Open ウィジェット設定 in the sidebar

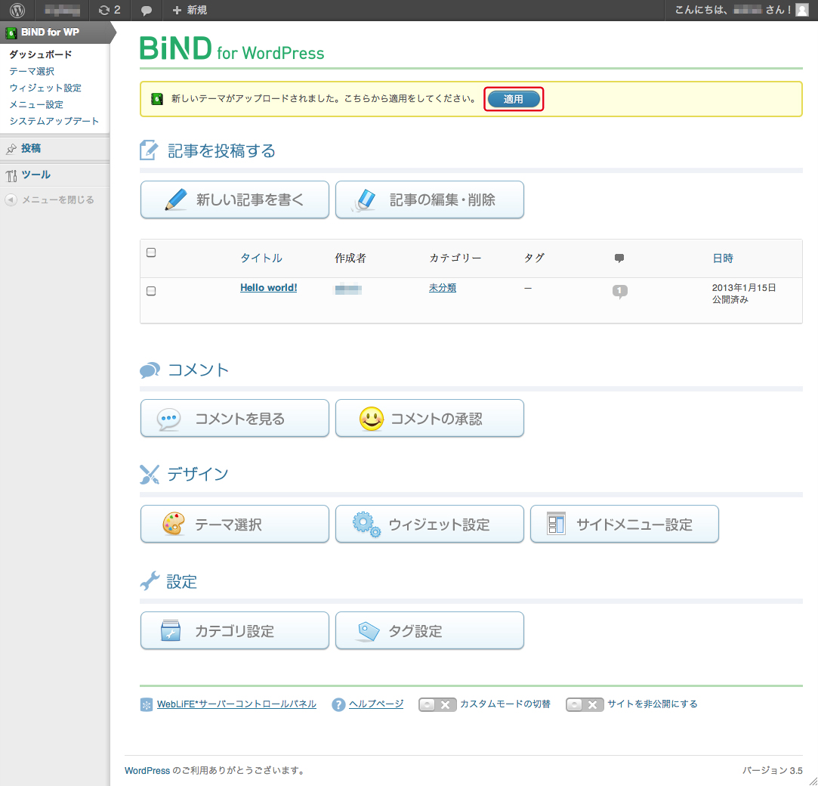point(45,88)
